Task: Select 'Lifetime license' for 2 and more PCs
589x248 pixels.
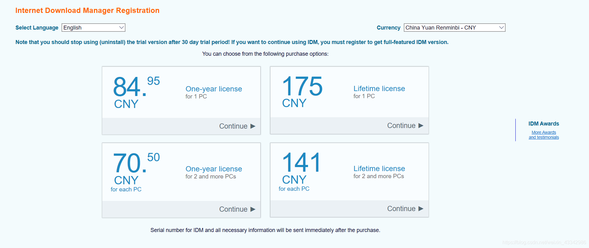Action: 379,169
